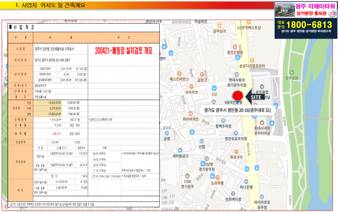Click the 15,158.83 neighborhood facility area cell
The width and height of the screenshot is (338, 212).
point(62,182)
